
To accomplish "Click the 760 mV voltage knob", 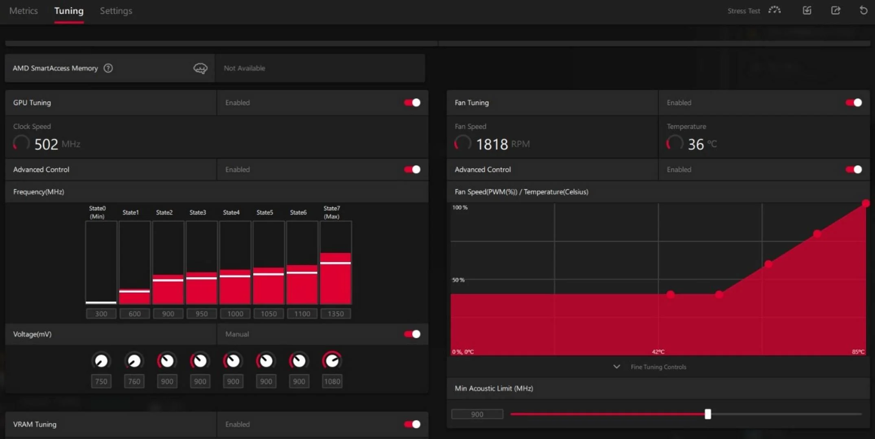I will pos(134,361).
